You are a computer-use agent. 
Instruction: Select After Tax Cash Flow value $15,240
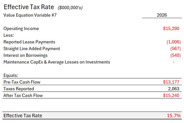[x=171, y=95]
